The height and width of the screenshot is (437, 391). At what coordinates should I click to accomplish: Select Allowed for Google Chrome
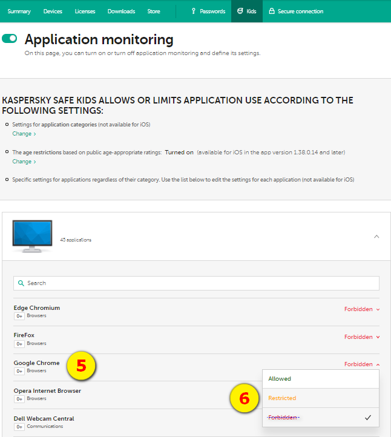point(321,379)
